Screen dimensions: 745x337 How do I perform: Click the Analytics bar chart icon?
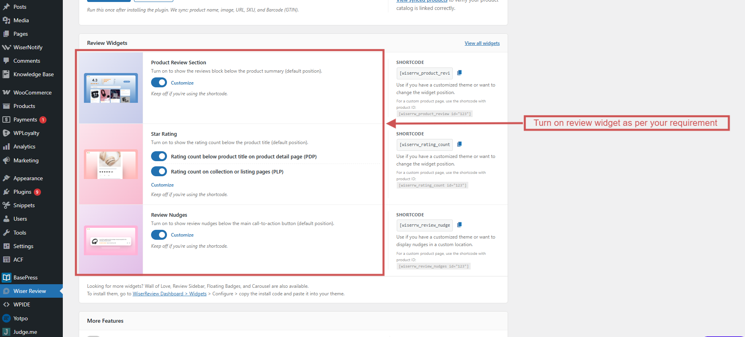coord(6,146)
